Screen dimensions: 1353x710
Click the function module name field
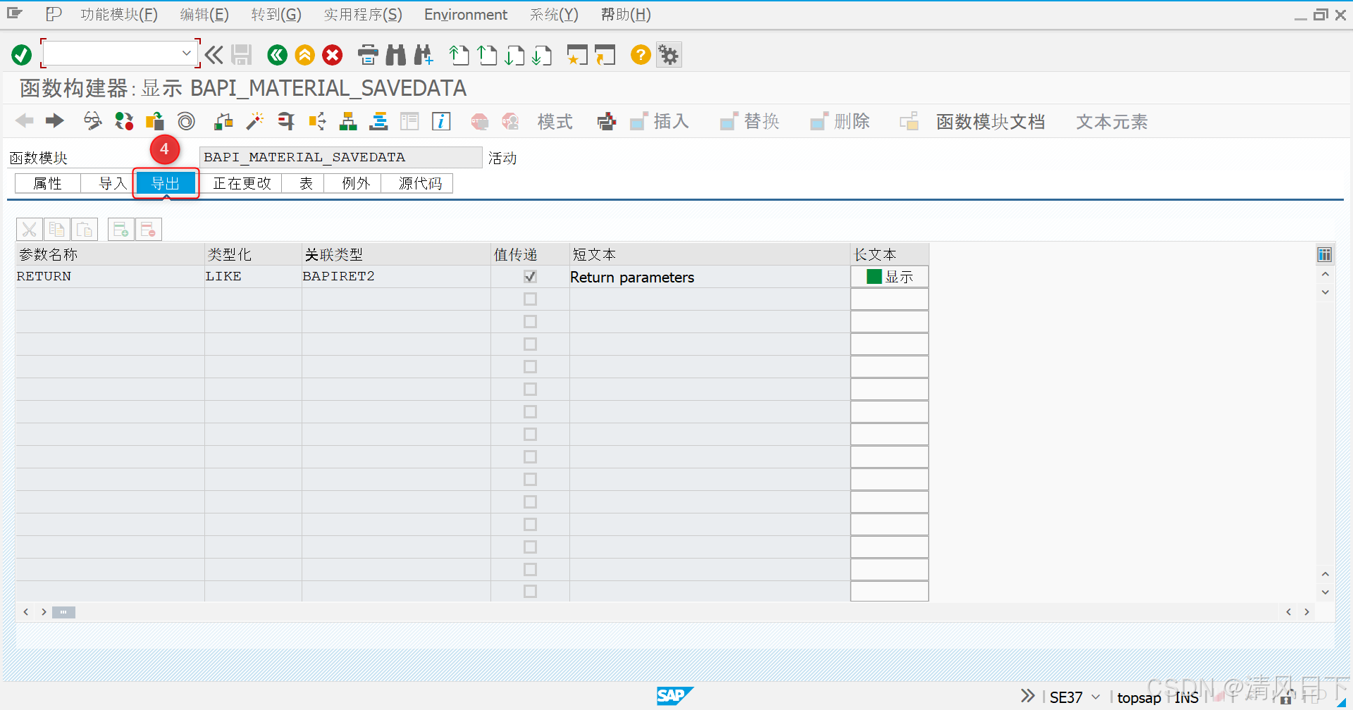[x=340, y=157]
